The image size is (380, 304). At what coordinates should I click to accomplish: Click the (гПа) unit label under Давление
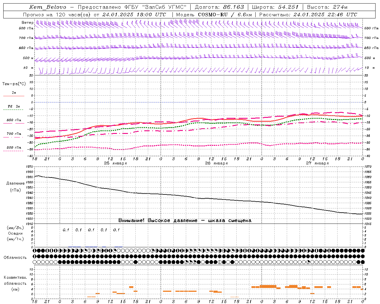[x=15, y=190]
